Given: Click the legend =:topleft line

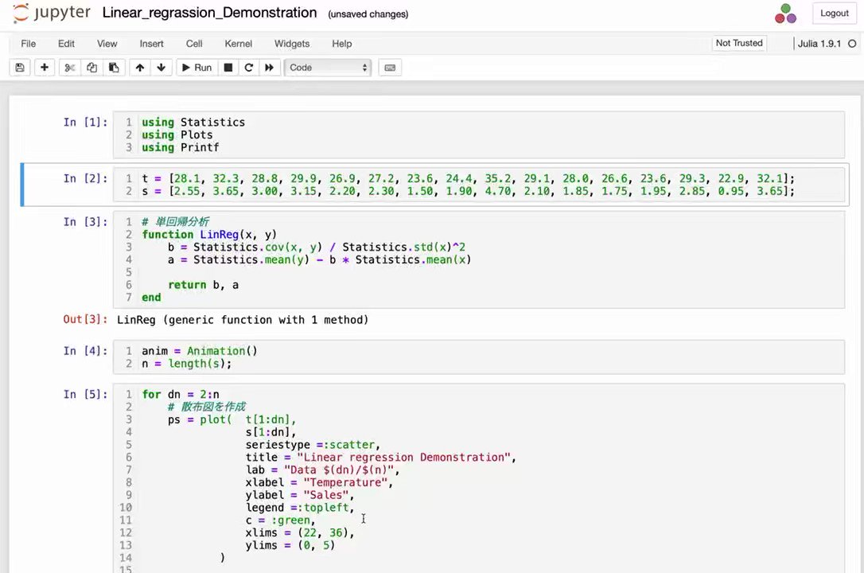Looking at the screenshot, I should 300,508.
